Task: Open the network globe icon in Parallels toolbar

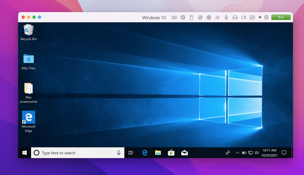Action: pyautogui.click(x=209, y=18)
